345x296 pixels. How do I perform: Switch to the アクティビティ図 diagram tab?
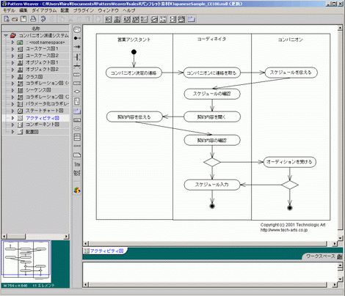click(104, 251)
